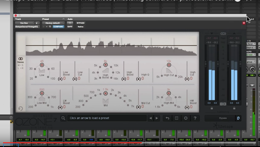Image resolution: width=260 pixels, height=147 pixels.
Task: Select High-Mid 1.5k frequency dot
Action: pos(162,105)
